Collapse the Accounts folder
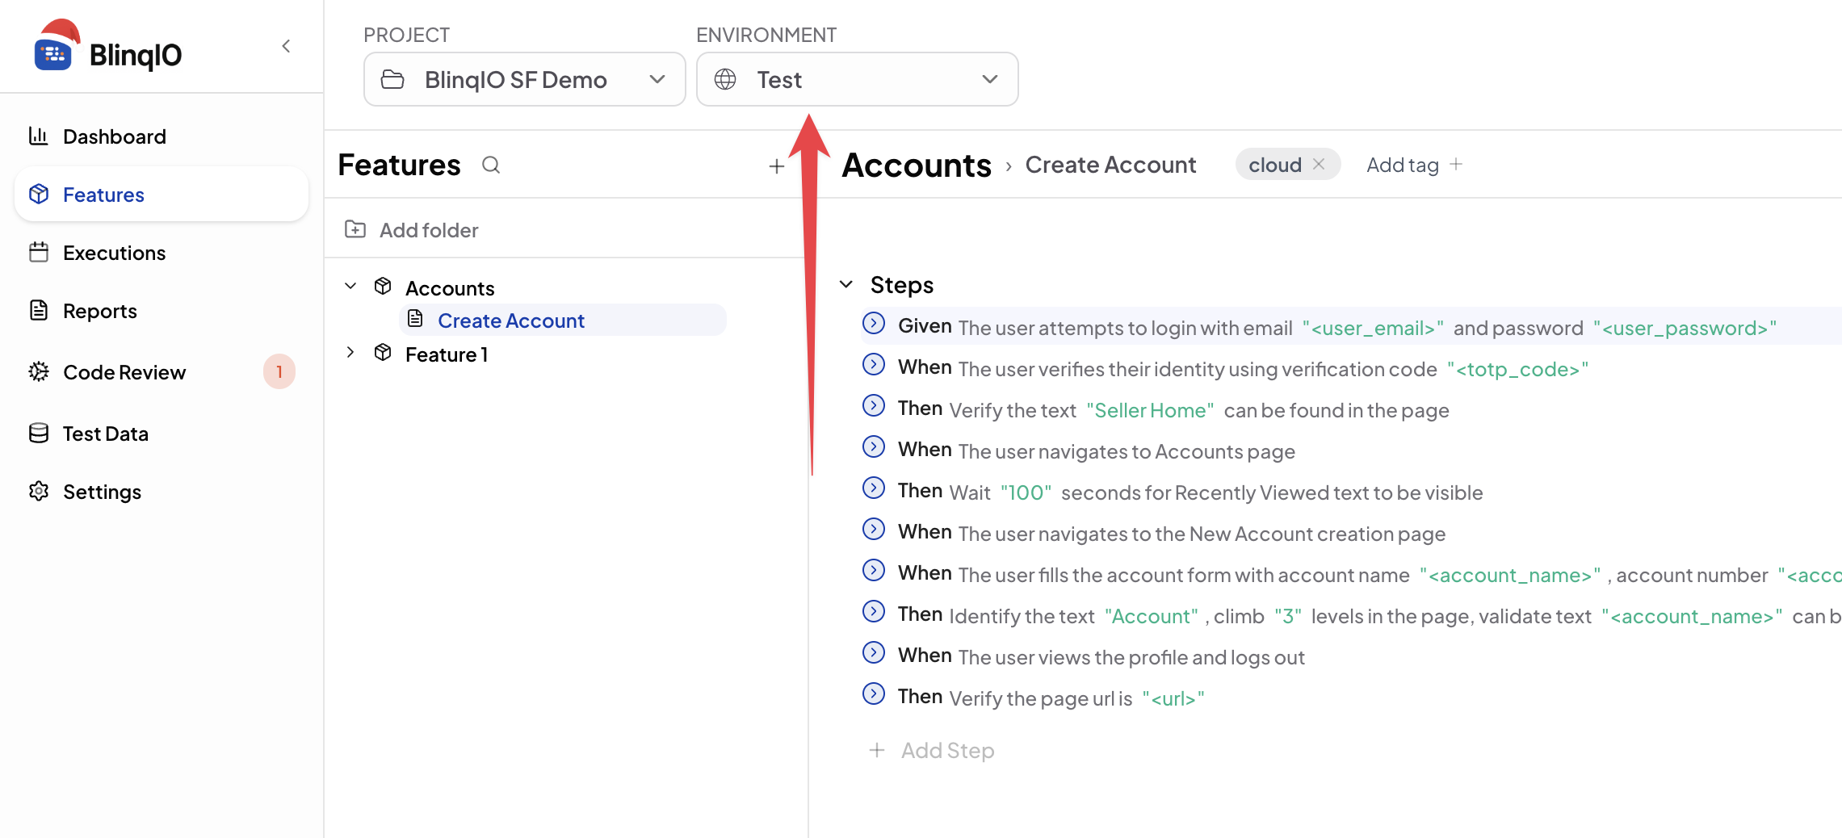The height and width of the screenshot is (838, 1842). [x=350, y=287]
